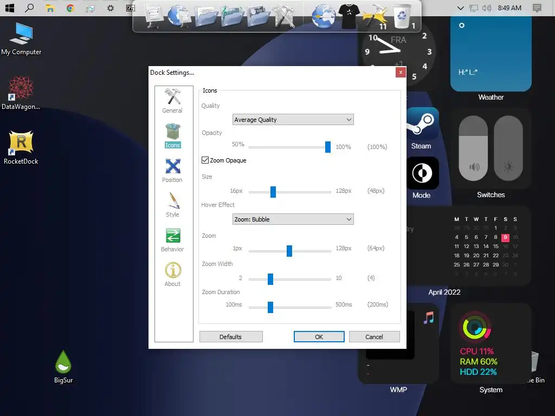Screen dimensions: 555x416
Task: Click the Weather widget panel
Action: click(x=491, y=53)
